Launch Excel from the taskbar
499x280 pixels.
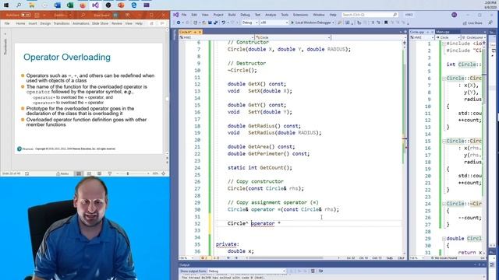pyautogui.click(x=70, y=5)
